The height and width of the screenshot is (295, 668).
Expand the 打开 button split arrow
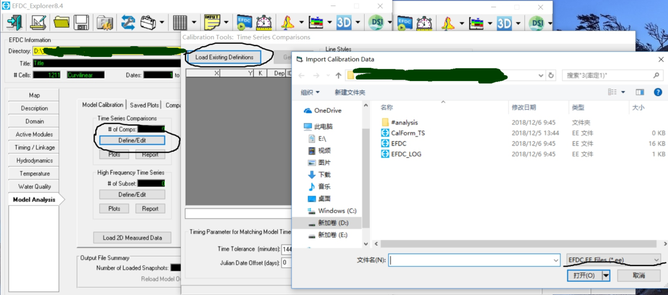coord(606,275)
